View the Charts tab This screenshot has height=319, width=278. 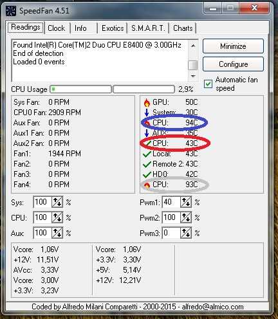(x=183, y=28)
